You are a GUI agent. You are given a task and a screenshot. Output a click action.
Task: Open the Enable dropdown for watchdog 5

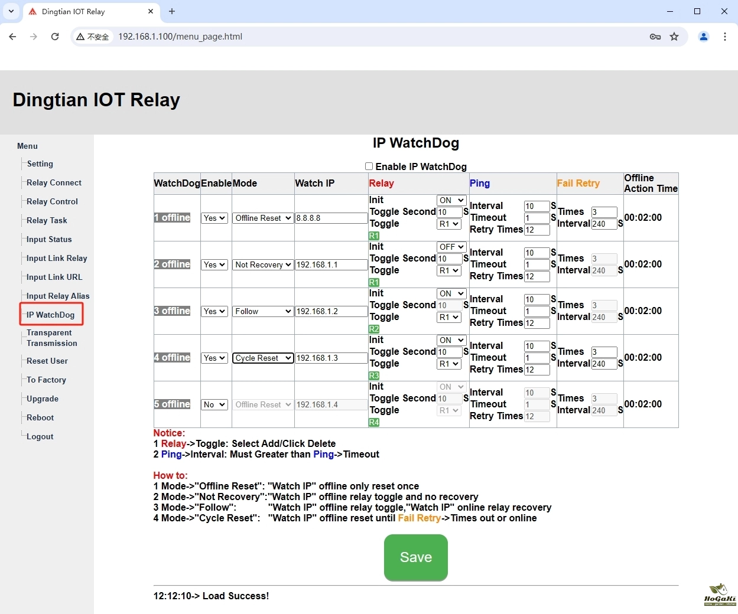point(214,404)
